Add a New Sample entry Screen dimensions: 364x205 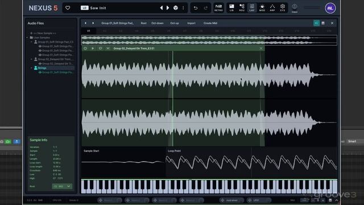pos(43,33)
